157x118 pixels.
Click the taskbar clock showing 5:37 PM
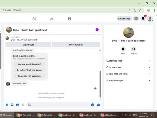[143, 115]
